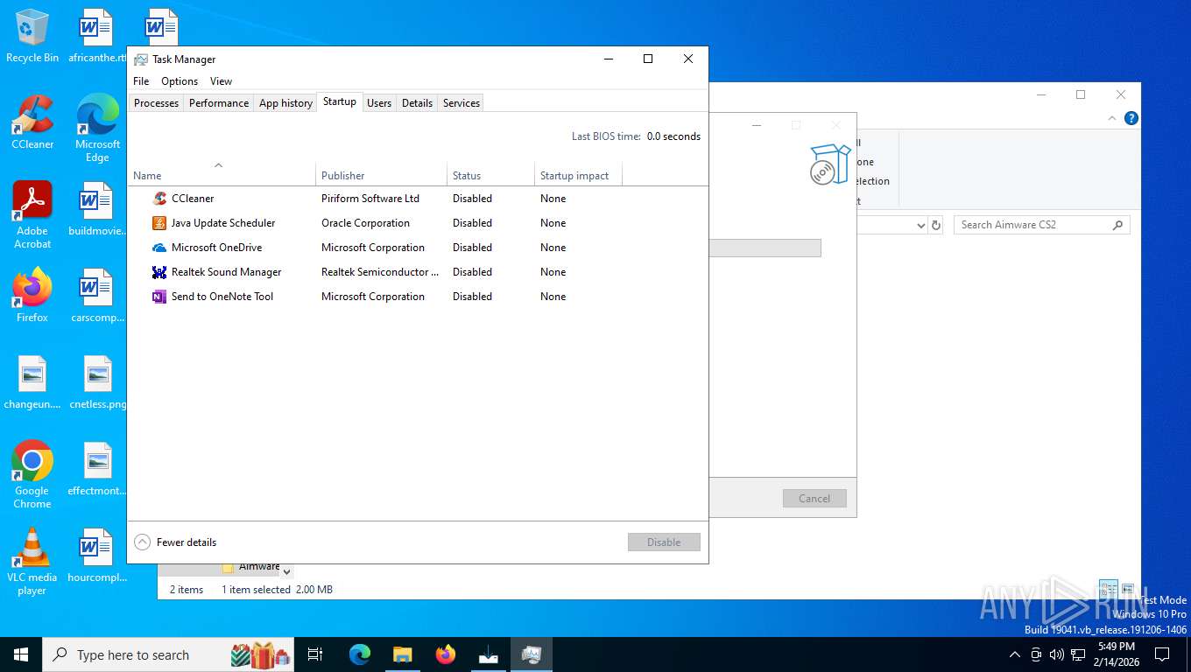The image size is (1191, 672).
Task: Select the Realtek Semiconductor publisher cell
Action: coord(380,272)
